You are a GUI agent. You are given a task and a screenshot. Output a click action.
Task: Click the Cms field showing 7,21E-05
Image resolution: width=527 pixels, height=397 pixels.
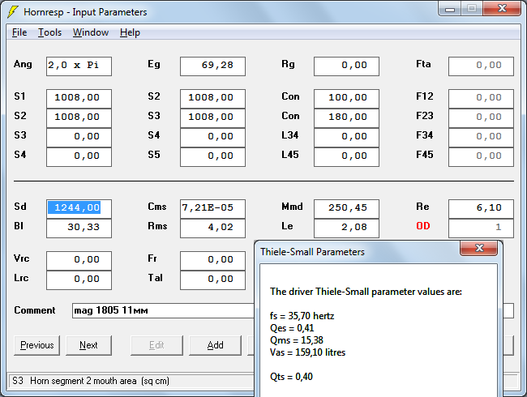tap(212, 208)
